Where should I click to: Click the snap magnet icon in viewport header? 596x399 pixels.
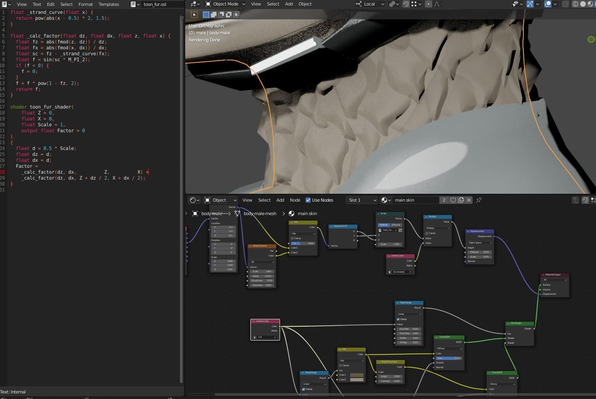406,4
